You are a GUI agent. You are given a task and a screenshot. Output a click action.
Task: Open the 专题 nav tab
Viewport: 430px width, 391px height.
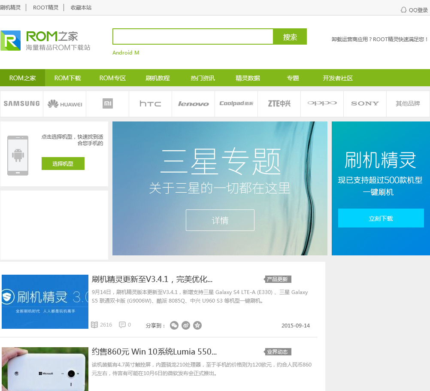[x=293, y=78]
